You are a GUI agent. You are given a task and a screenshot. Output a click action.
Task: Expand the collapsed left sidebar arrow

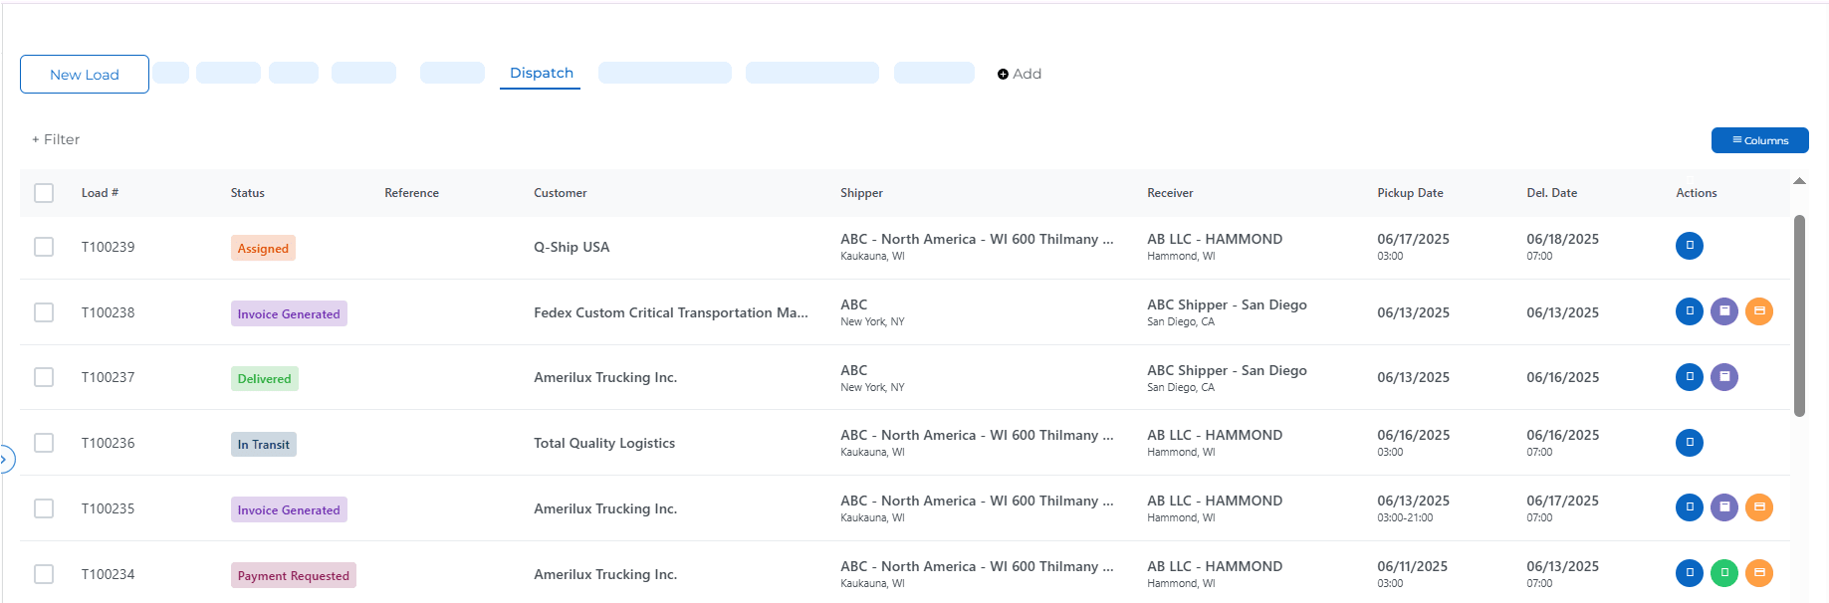click(x=5, y=460)
